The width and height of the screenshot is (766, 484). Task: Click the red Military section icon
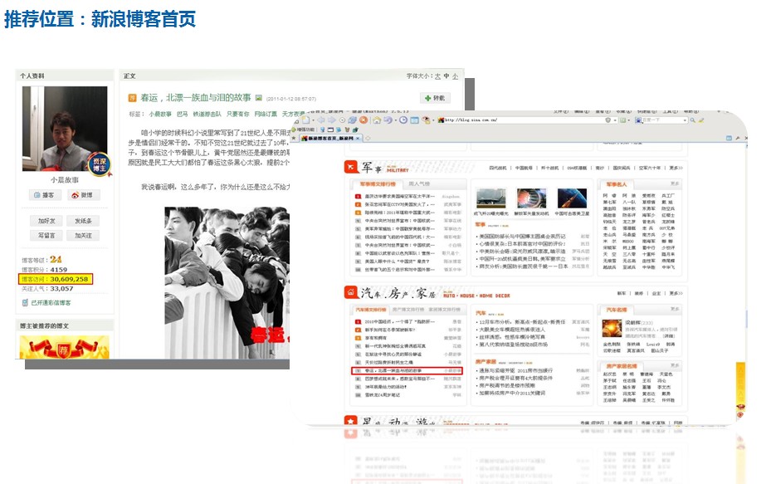351,167
